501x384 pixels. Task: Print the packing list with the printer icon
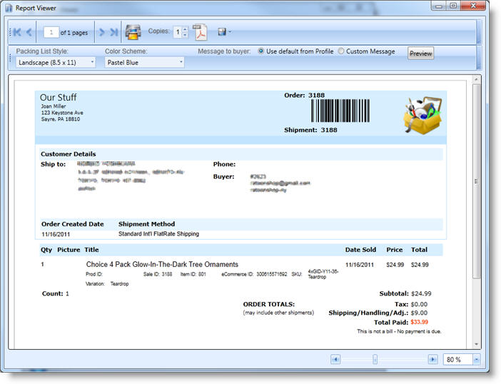133,32
